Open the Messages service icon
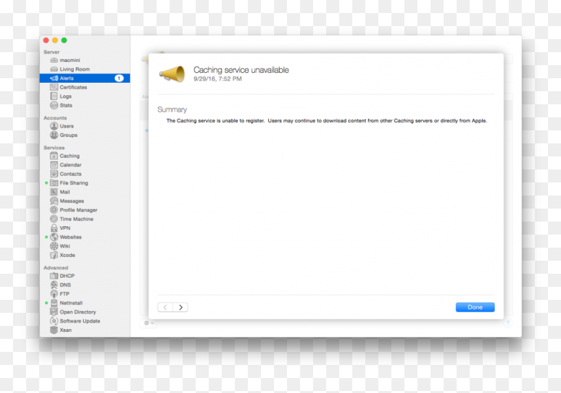 pos(54,201)
